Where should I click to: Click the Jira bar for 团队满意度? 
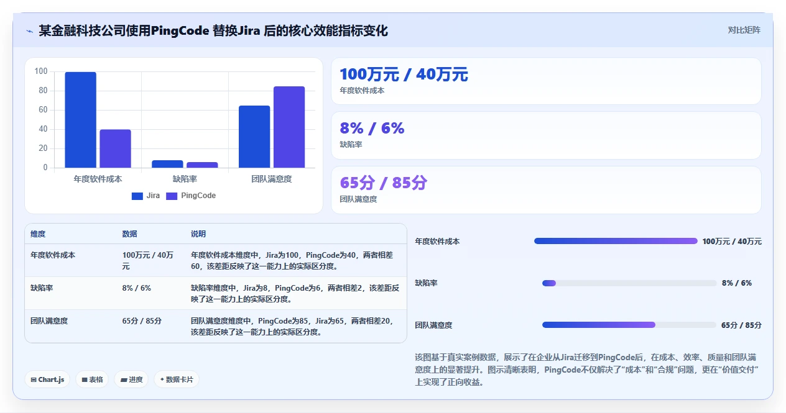pyautogui.click(x=254, y=137)
